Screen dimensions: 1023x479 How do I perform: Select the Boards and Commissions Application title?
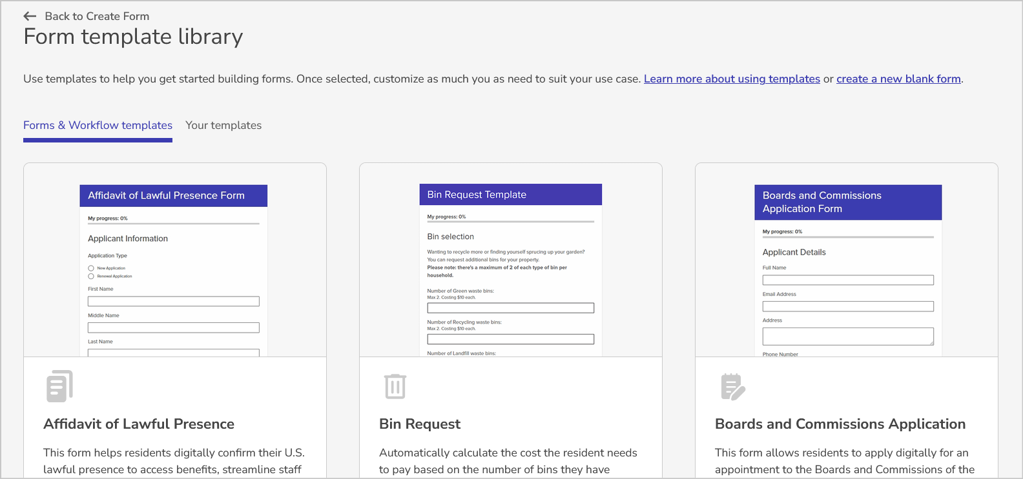coord(840,424)
